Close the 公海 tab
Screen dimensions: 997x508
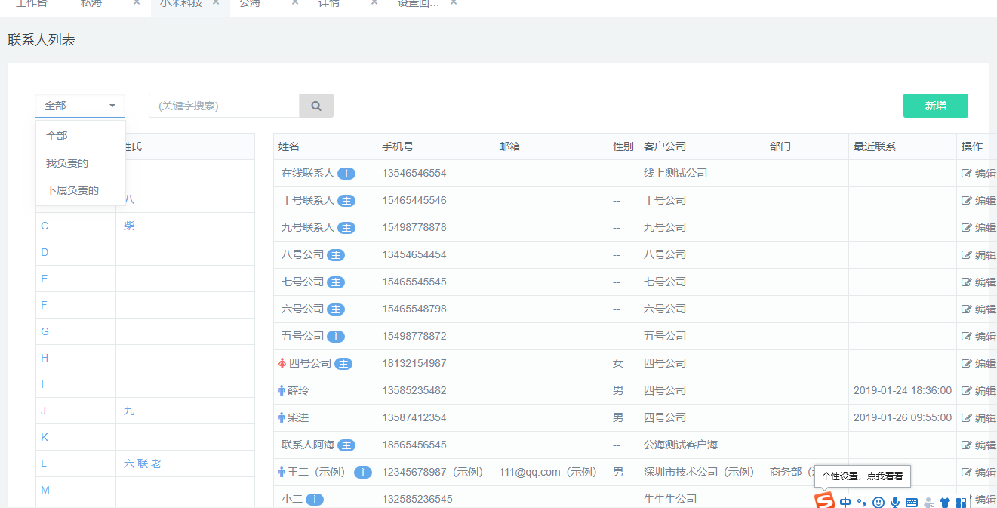pos(295,2)
